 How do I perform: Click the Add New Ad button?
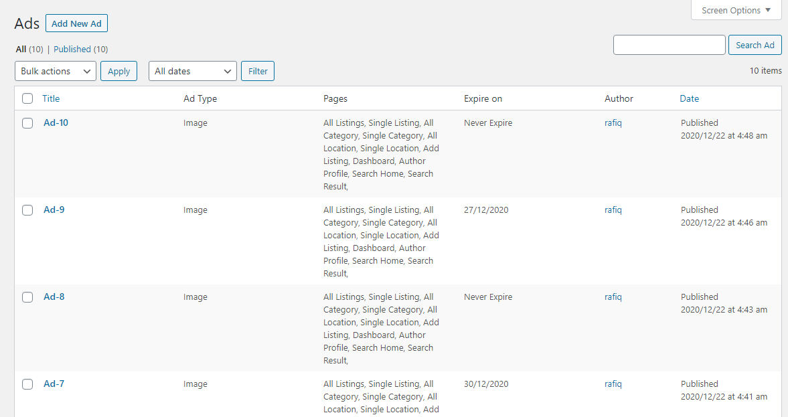[x=76, y=23]
